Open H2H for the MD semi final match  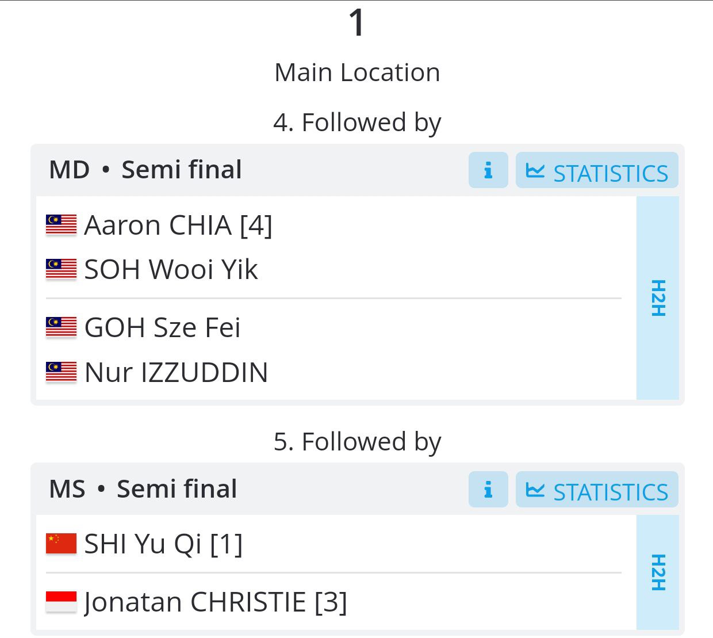click(658, 298)
